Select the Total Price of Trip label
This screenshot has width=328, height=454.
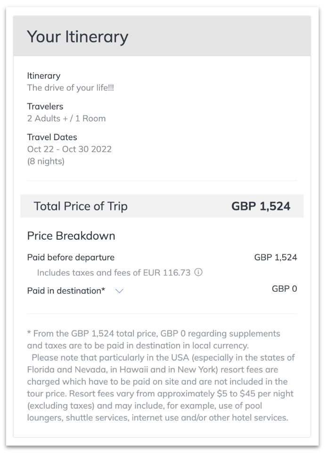[81, 206]
